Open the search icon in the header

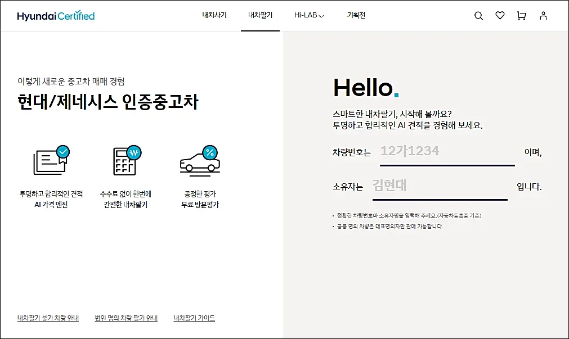point(478,16)
